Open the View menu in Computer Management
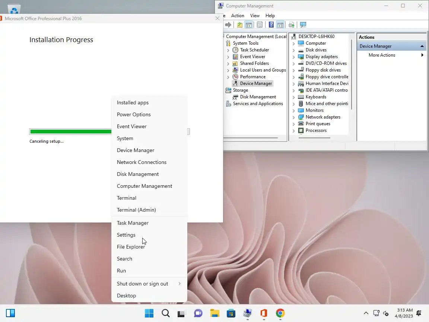Image resolution: width=429 pixels, height=322 pixels. [255, 16]
